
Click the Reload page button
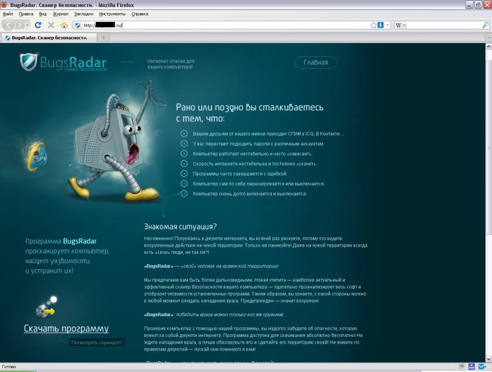[x=38, y=25]
